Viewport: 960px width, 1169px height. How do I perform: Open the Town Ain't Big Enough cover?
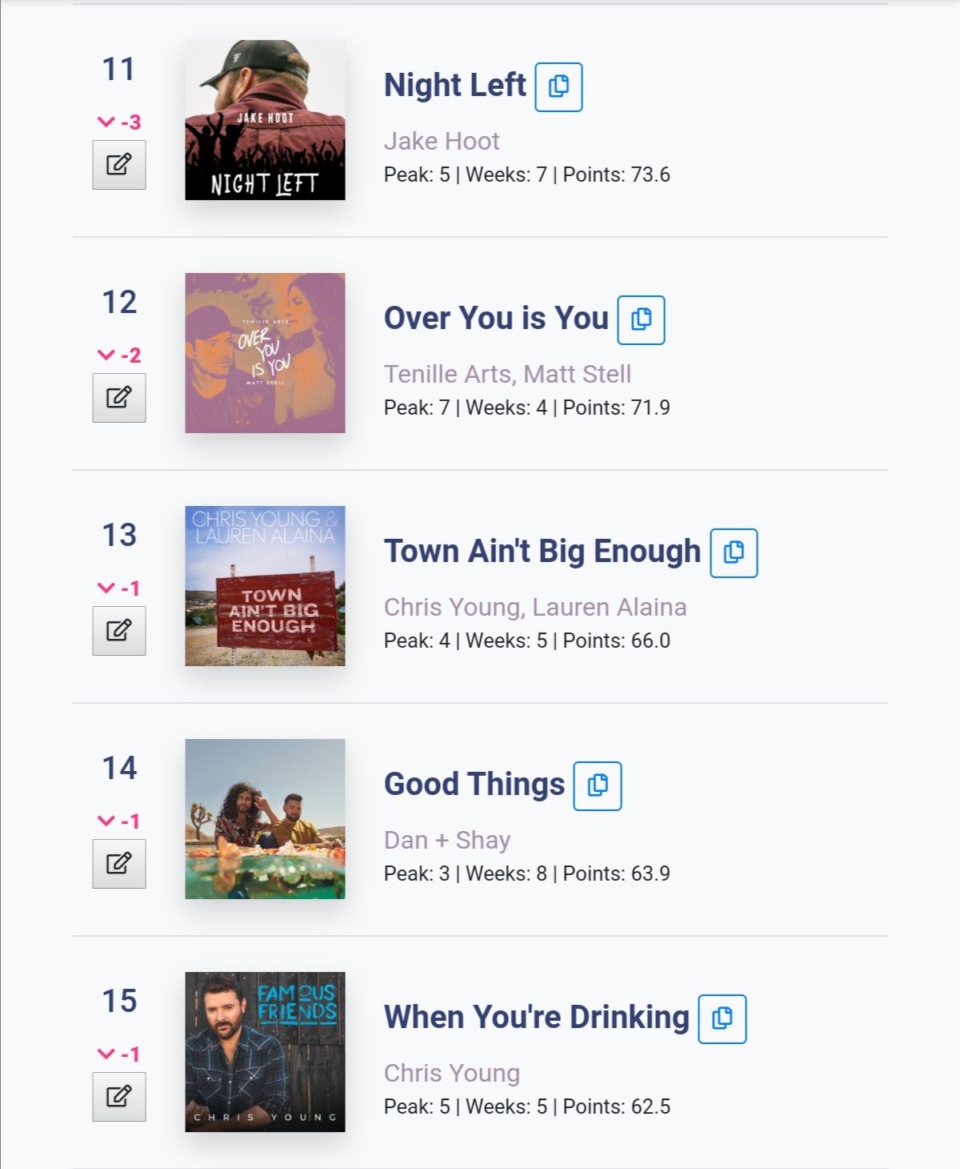(x=265, y=586)
